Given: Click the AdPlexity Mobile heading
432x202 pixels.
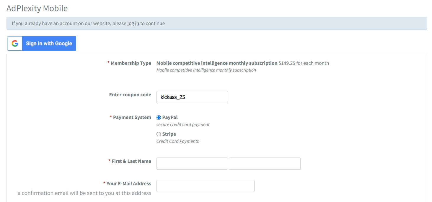Looking at the screenshot, I should [x=37, y=8].
